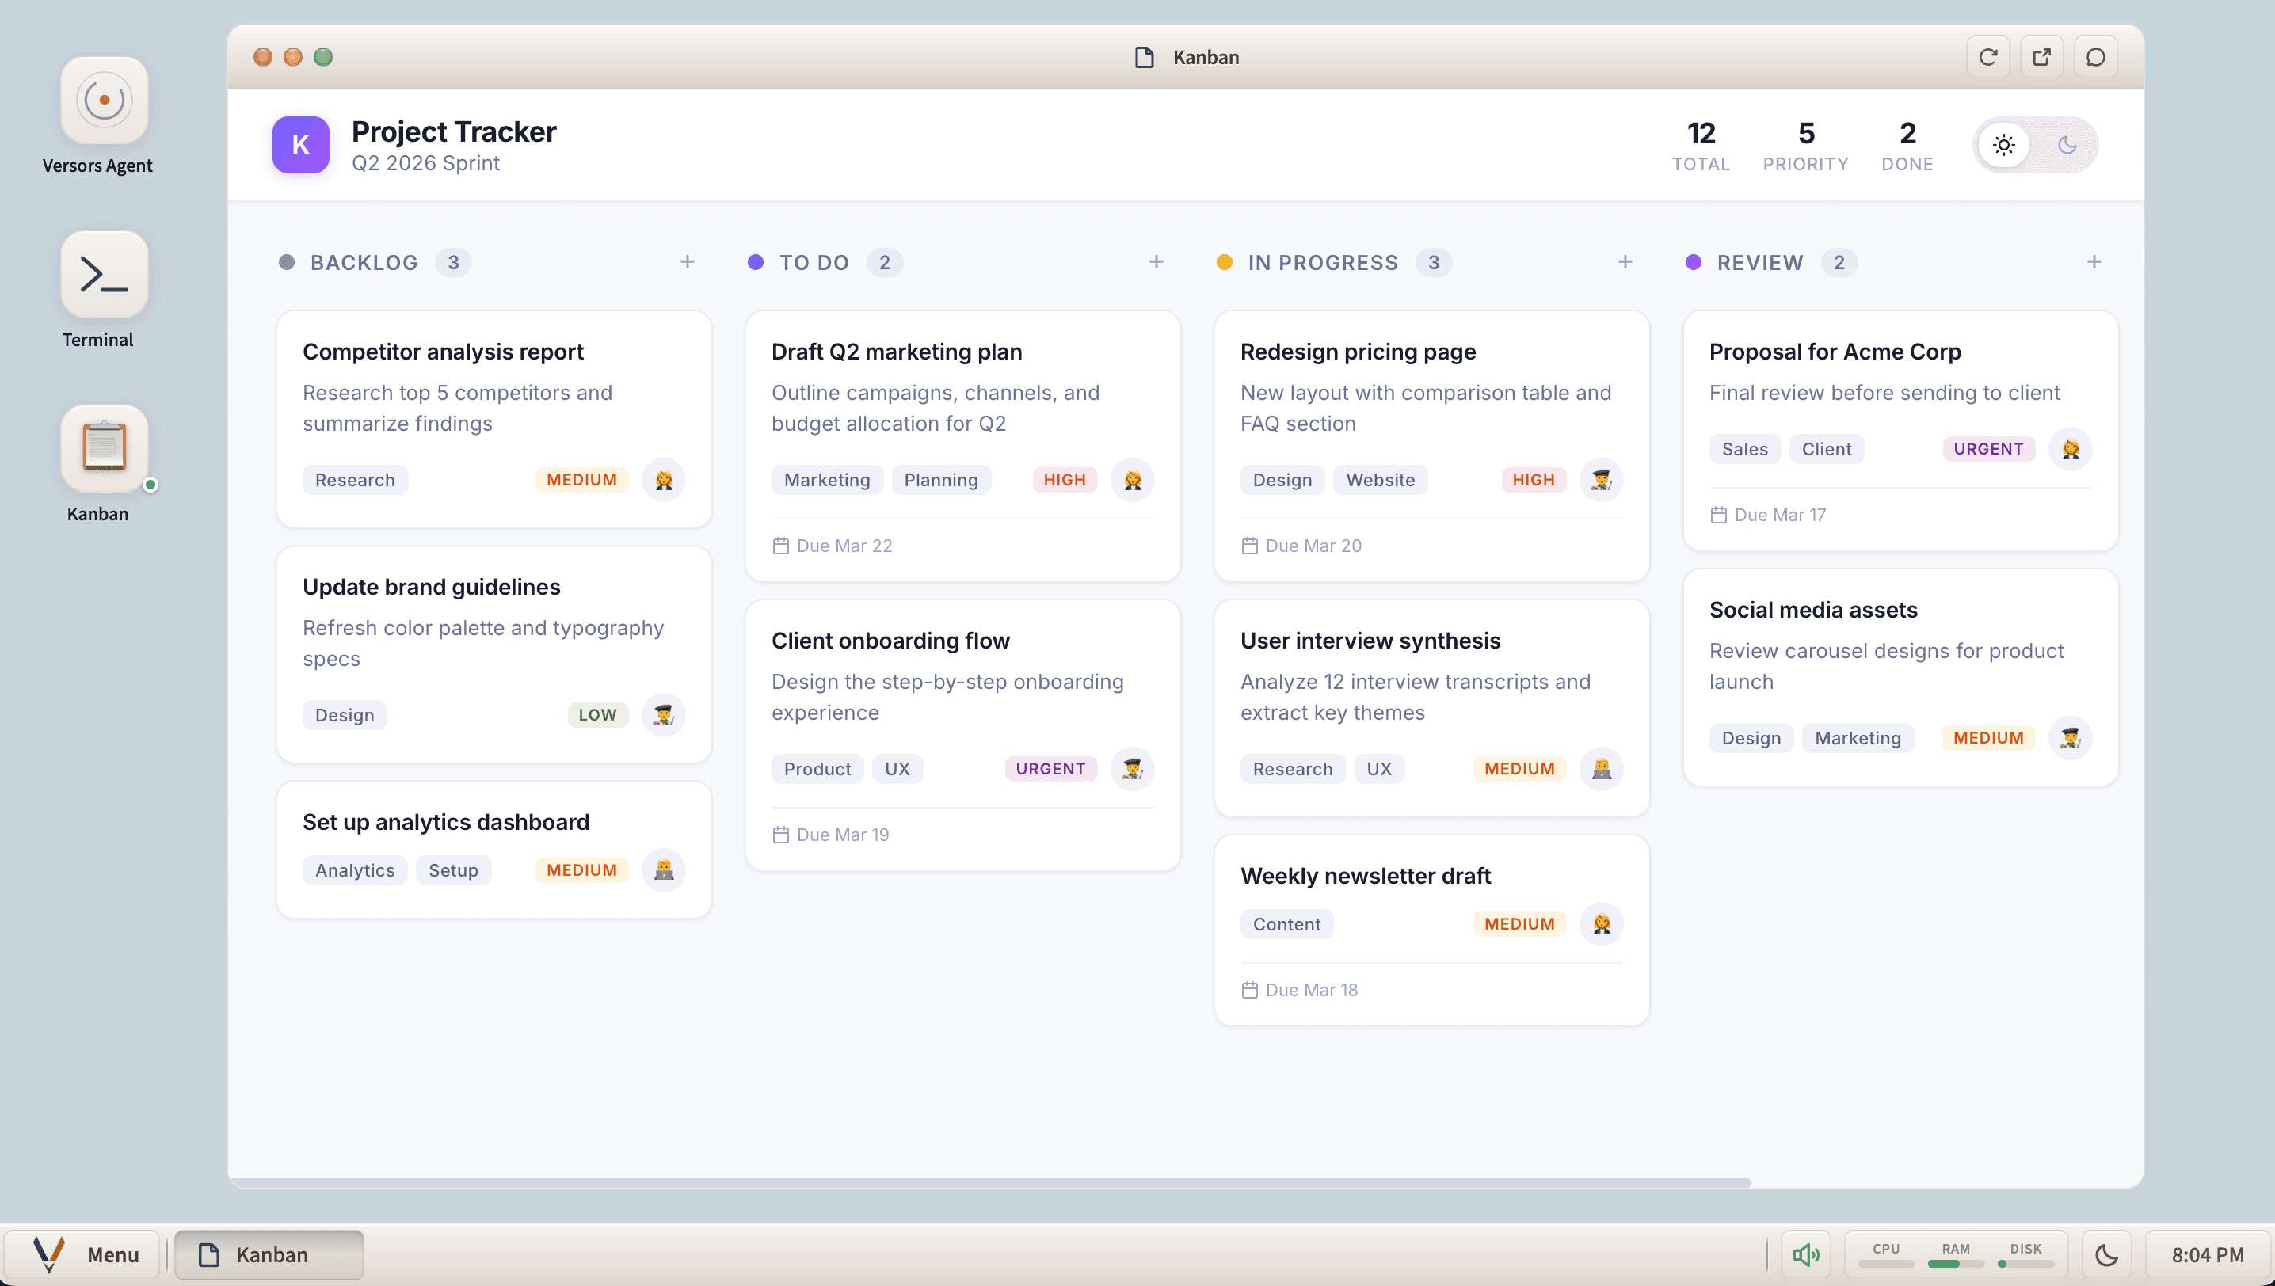
Task: Click the RAM usage indicator in the taskbar
Action: 1955,1254
